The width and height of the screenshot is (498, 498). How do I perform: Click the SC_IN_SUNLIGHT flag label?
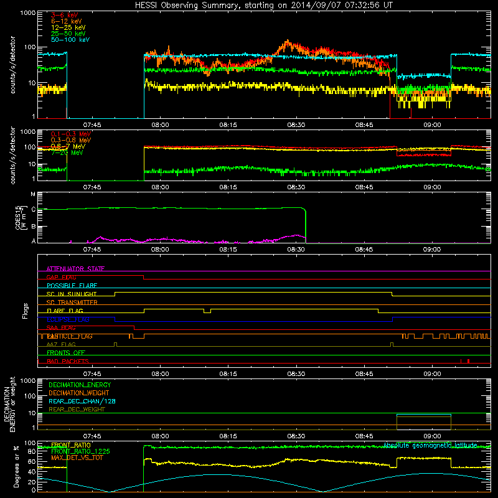[72, 294]
